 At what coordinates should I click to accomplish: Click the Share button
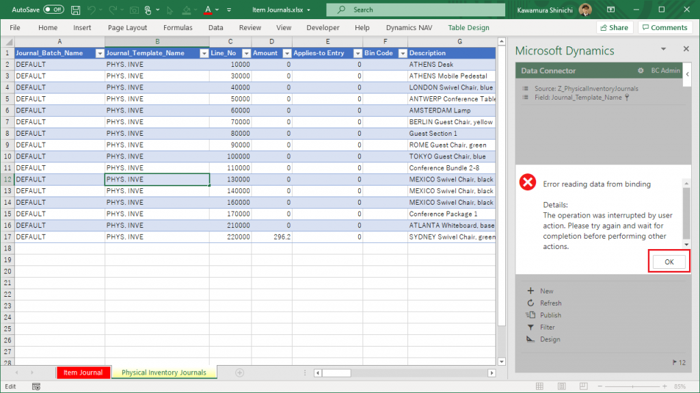click(615, 27)
